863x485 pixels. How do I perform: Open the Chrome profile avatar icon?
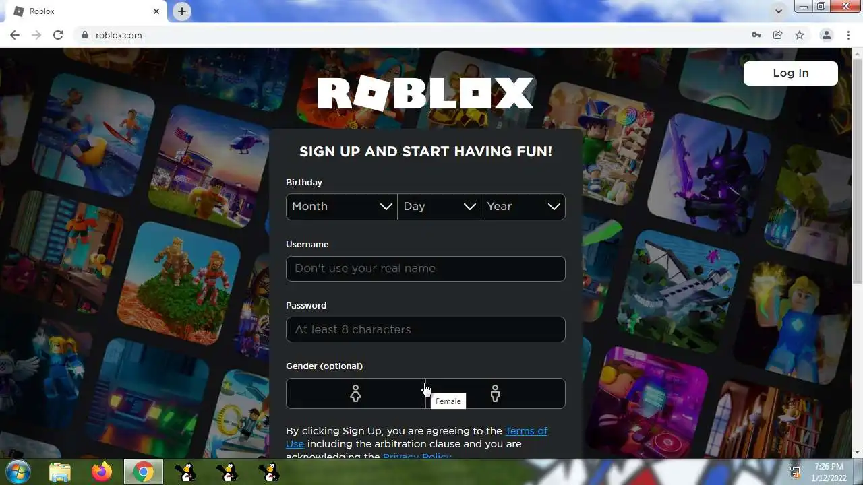point(826,35)
